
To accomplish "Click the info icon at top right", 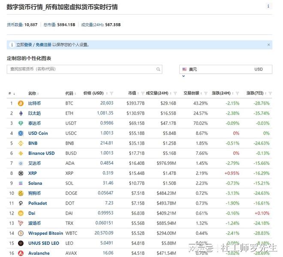I will point(268,6).
